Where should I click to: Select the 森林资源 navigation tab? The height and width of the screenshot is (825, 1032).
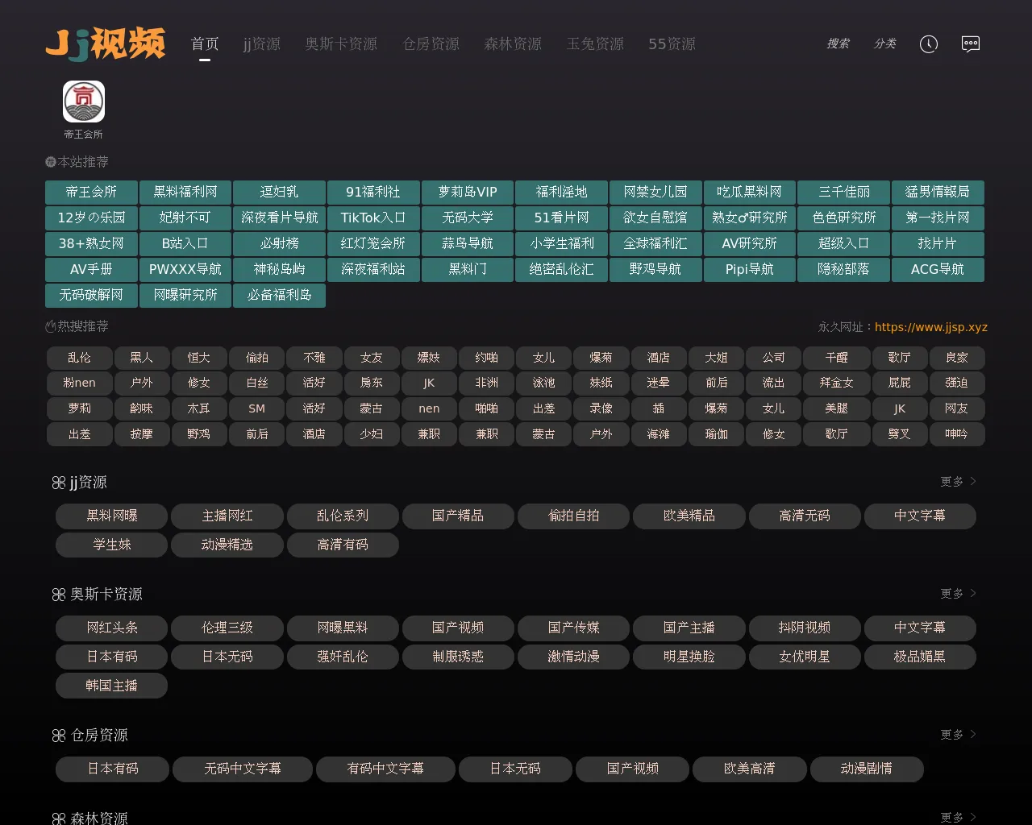(x=513, y=44)
